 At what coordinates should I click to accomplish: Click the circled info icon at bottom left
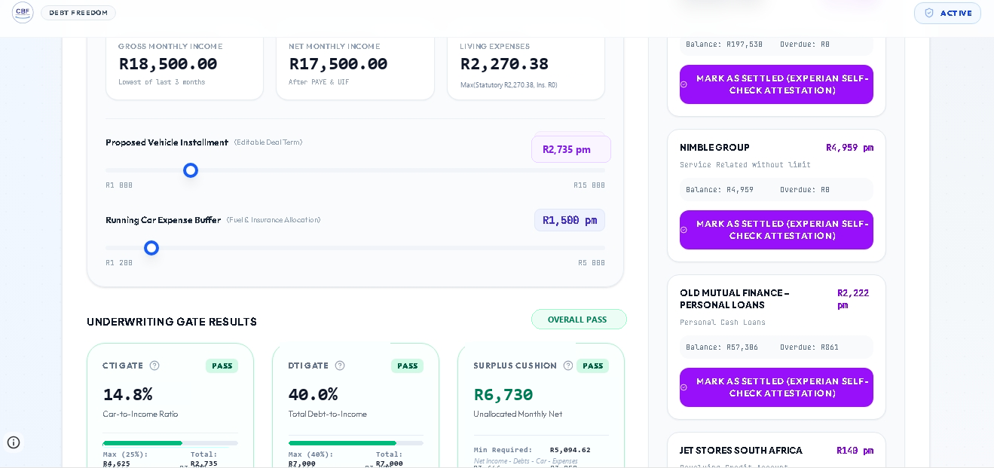(14, 442)
